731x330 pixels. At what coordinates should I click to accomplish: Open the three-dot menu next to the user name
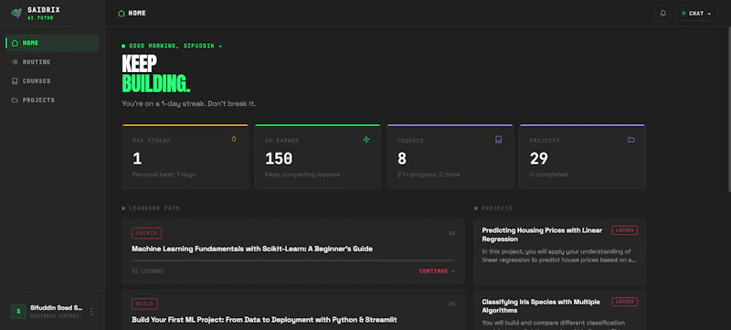click(x=91, y=312)
